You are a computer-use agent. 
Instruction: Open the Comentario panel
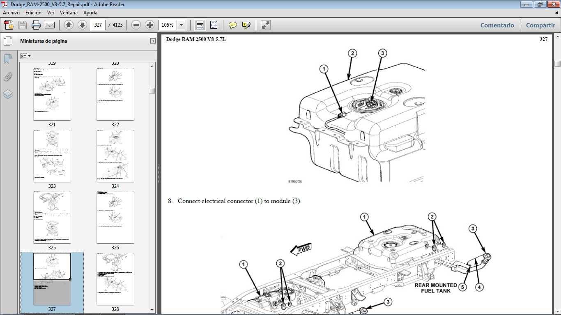point(497,25)
